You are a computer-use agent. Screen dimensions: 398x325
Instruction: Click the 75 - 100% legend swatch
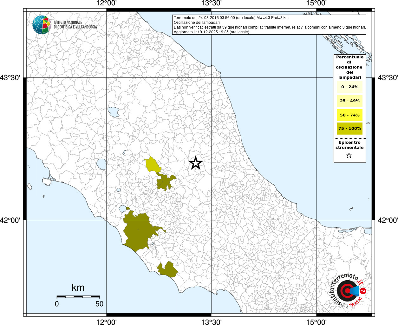(x=349, y=129)
